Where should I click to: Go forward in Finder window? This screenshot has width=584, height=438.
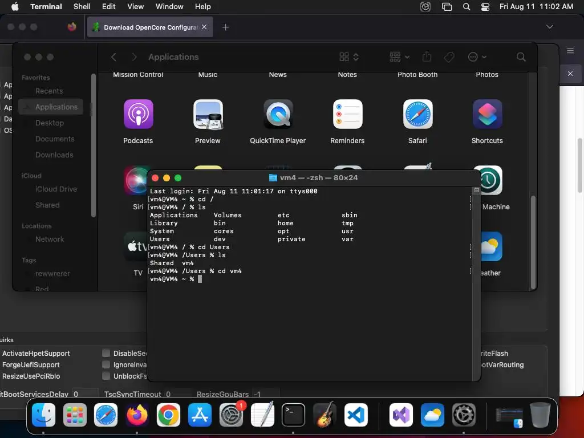(135, 57)
